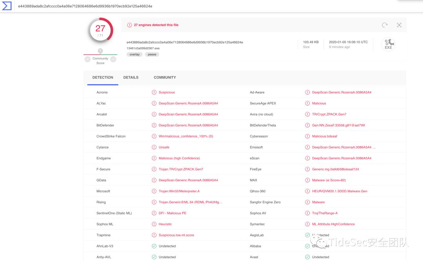Image resolution: width=423 pixels, height=261 pixels.
Task: Click the Sangfor Engine Zero engine name
Action: (x=265, y=202)
